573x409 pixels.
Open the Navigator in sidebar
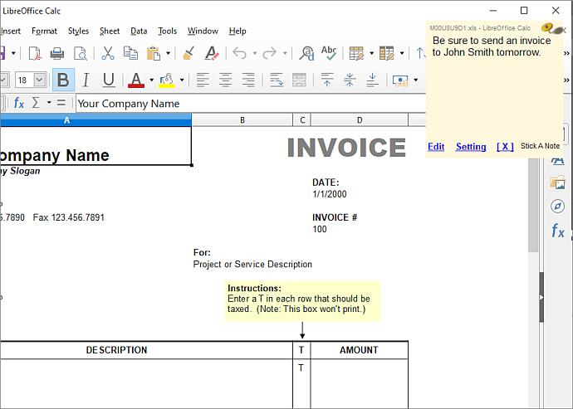(557, 206)
